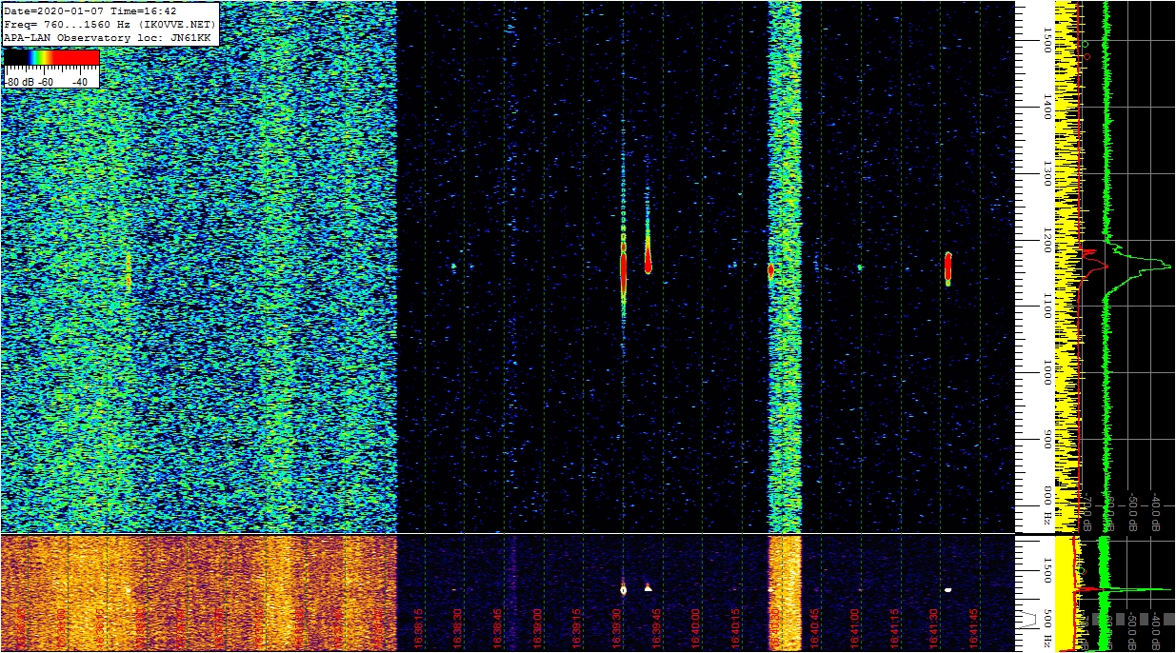Click the 16:40:00 time marker
Screen dimensions: 1176x653
coord(696,629)
